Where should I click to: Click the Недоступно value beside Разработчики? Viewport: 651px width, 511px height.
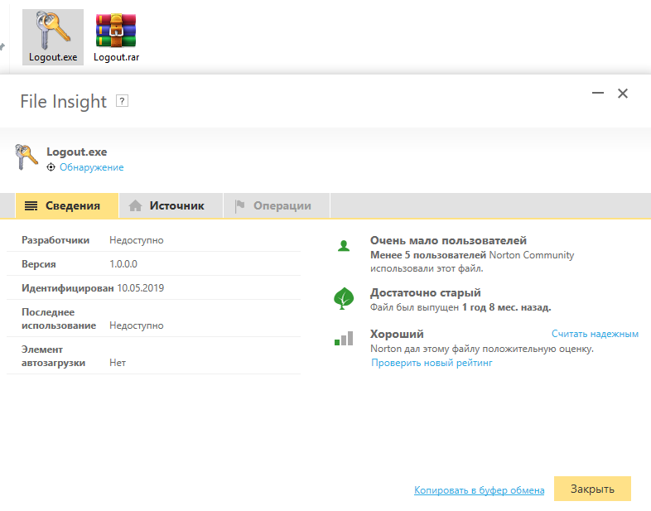tap(137, 240)
